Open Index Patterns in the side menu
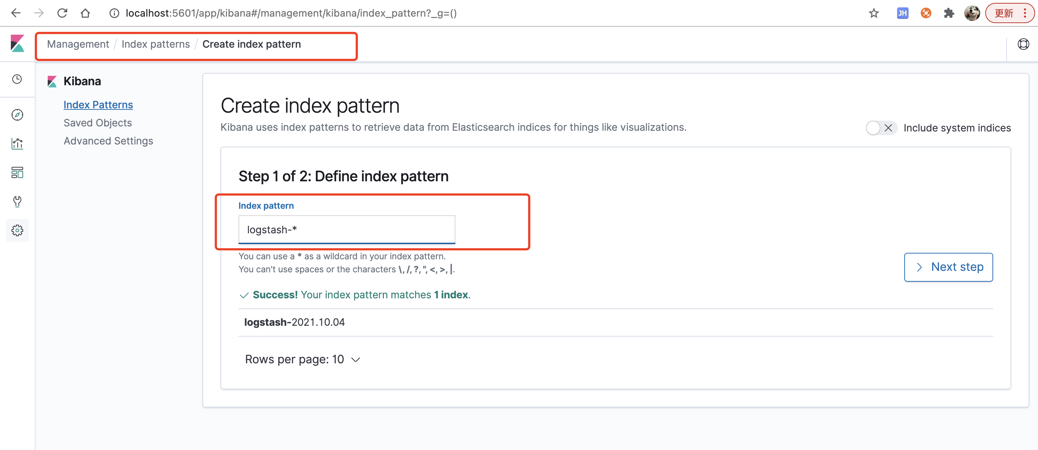The height and width of the screenshot is (450, 1038). [98, 105]
